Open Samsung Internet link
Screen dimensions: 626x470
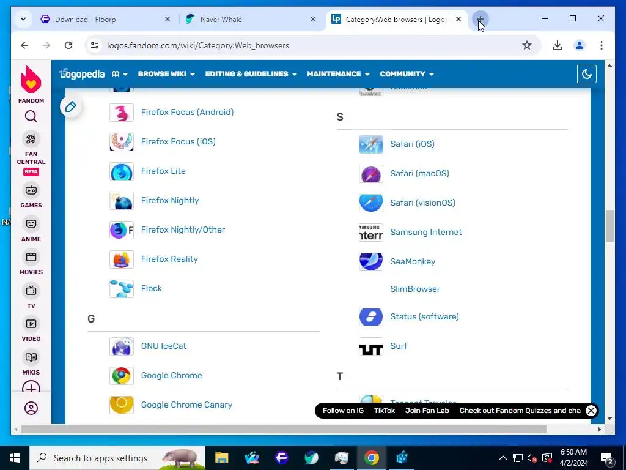coord(425,232)
